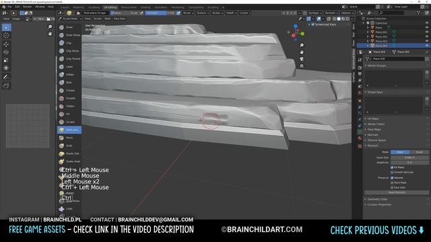The width and height of the screenshot is (431, 242).
Task: Select the Elastic Deform brush
Action: coord(69,154)
